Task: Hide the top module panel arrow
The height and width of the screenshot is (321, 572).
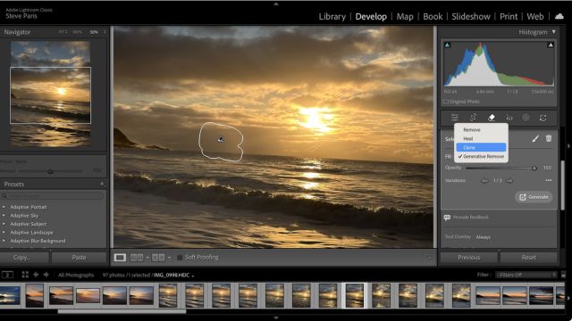Action: (276, 4)
